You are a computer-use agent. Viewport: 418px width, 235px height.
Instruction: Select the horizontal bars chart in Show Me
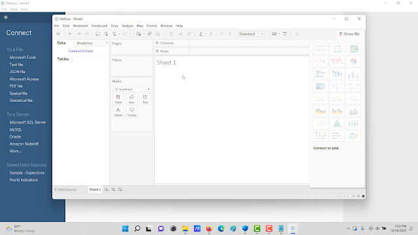(321, 74)
